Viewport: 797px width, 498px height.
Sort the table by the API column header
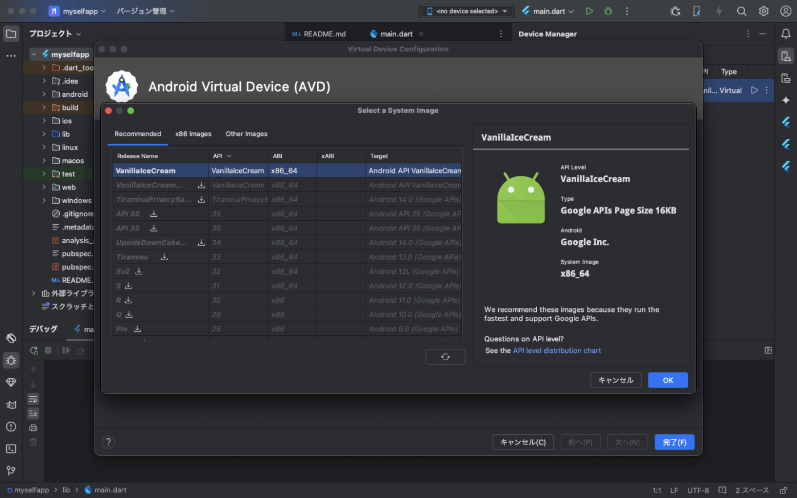pyautogui.click(x=238, y=156)
